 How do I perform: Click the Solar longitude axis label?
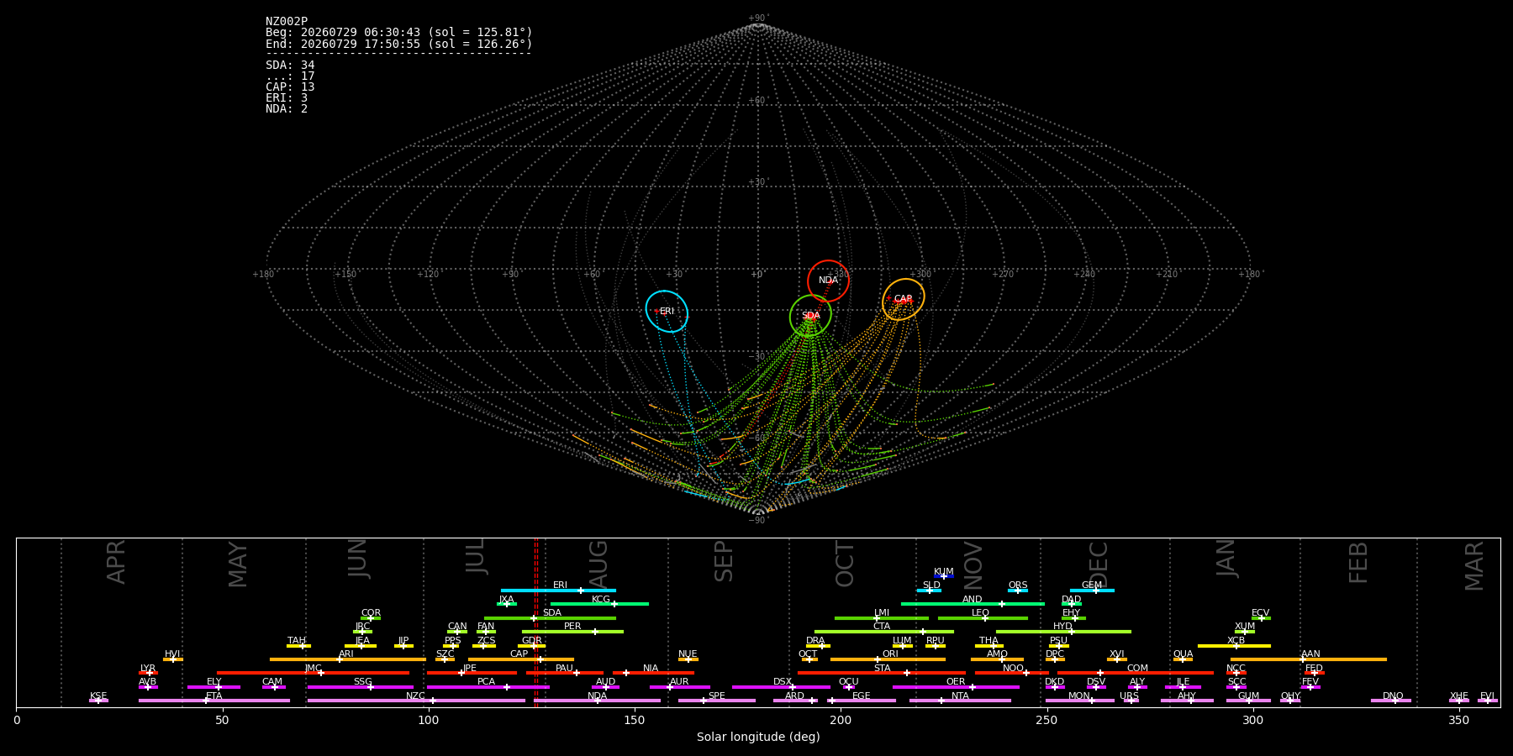(x=758, y=738)
